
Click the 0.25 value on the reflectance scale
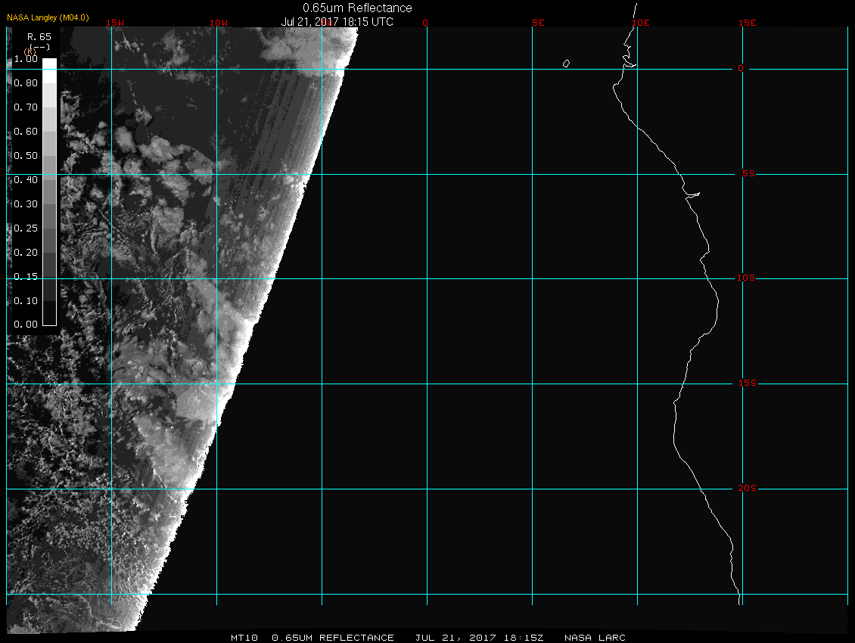(26, 228)
